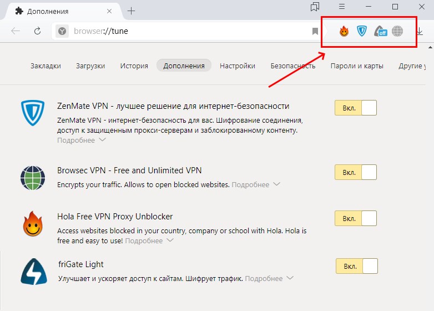Open friGate off icon in toolbar
Screen dimensions: 434x311
pos(381,31)
